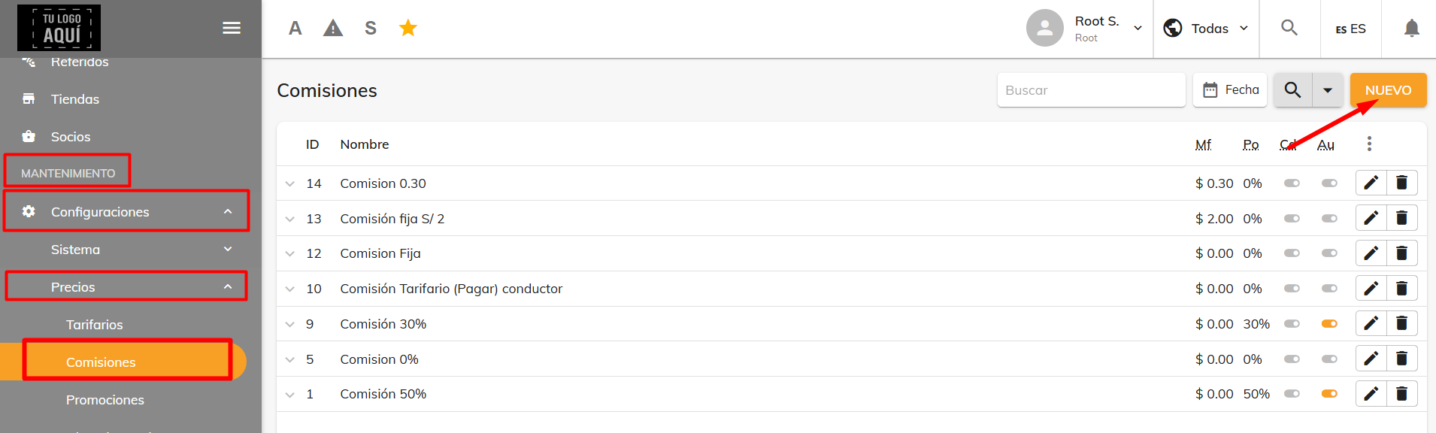The height and width of the screenshot is (433, 1436).
Task: Open the three-dots column options menu
Action: (1369, 144)
